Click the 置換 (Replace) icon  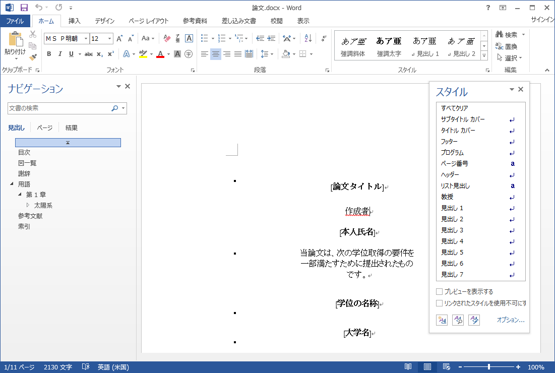pyautogui.click(x=508, y=46)
